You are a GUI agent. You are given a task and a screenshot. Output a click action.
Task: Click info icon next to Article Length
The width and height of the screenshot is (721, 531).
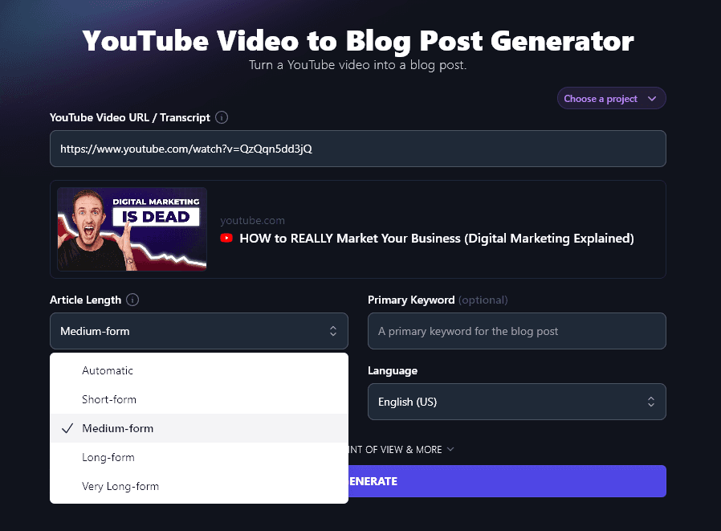(132, 300)
